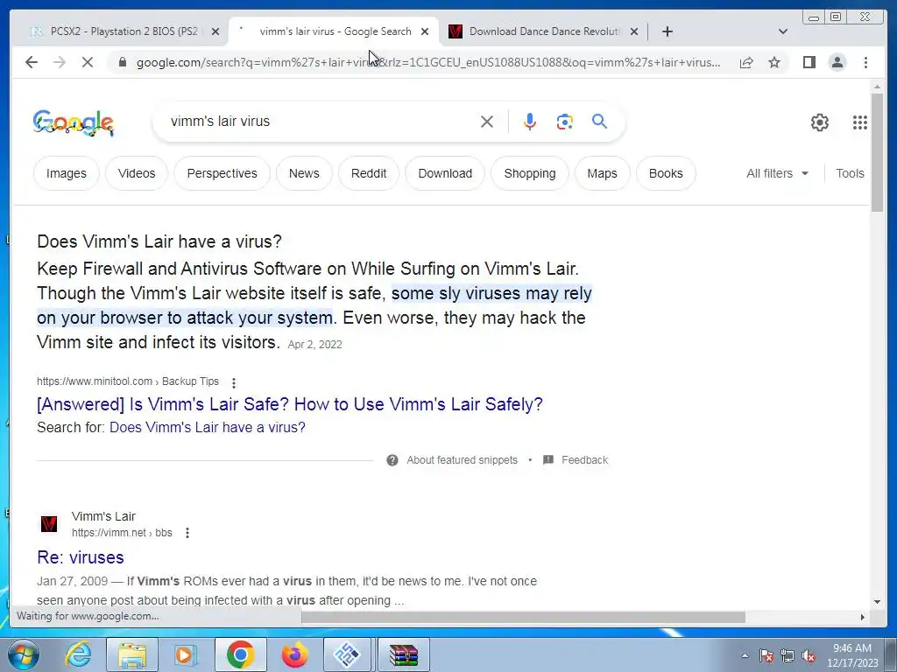This screenshot has height=672, width=897.
Task: Open Re: viruses forum result
Action: point(81,557)
